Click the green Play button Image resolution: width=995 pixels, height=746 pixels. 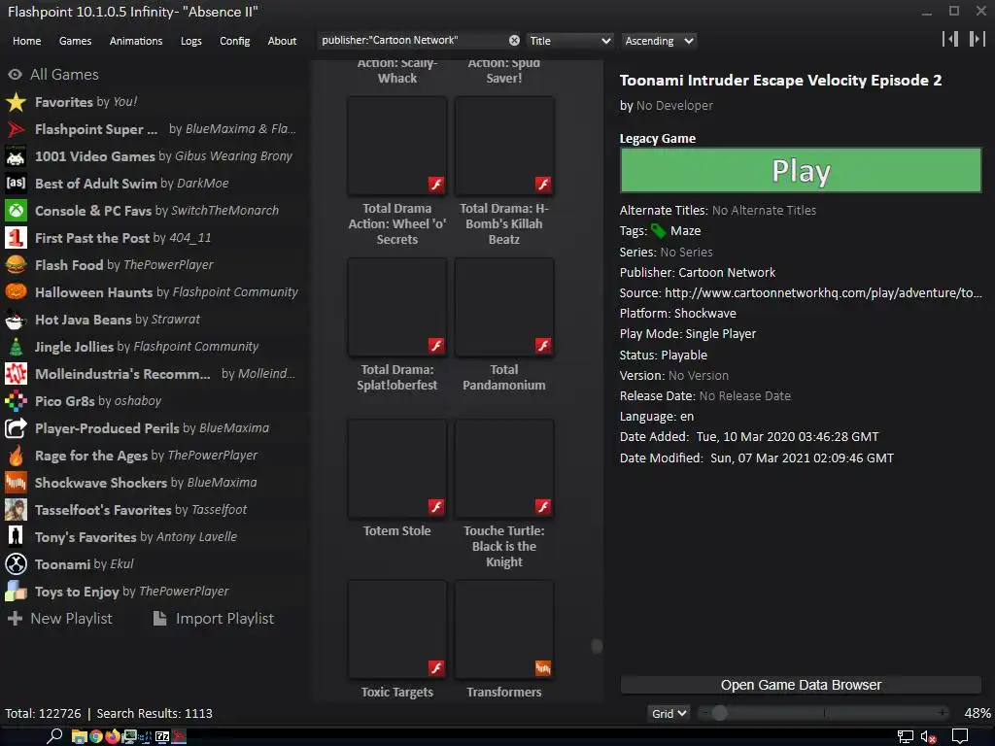[x=801, y=171]
